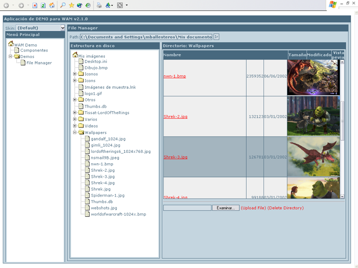Select Imágenes de muestra.lnk in tree
Image resolution: width=358 pixels, height=268 pixels.
coord(110,87)
